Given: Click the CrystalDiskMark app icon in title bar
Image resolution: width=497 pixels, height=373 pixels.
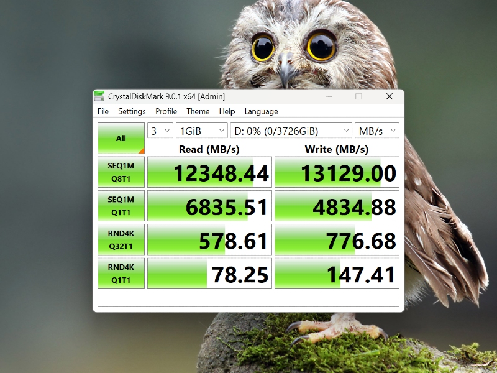Looking at the screenshot, I should [99, 96].
